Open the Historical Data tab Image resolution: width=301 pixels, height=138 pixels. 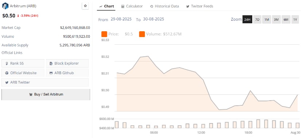coord(165,6)
